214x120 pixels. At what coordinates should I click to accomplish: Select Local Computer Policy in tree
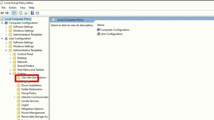coord(18,19)
